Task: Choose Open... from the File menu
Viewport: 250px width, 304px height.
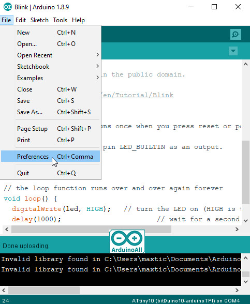Action: [x=51, y=44]
